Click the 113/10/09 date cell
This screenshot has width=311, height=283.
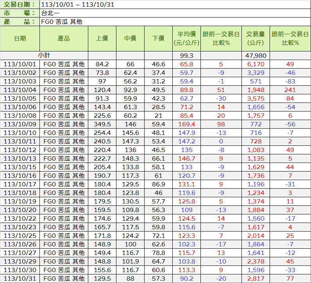pyautogui.click(x=20, y=124)
